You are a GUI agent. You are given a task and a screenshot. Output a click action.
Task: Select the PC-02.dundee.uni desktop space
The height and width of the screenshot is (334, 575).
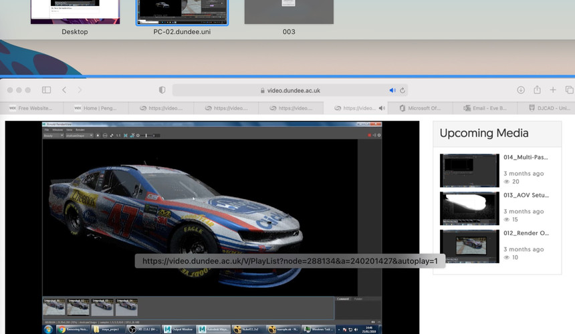(x=182, y=13)
